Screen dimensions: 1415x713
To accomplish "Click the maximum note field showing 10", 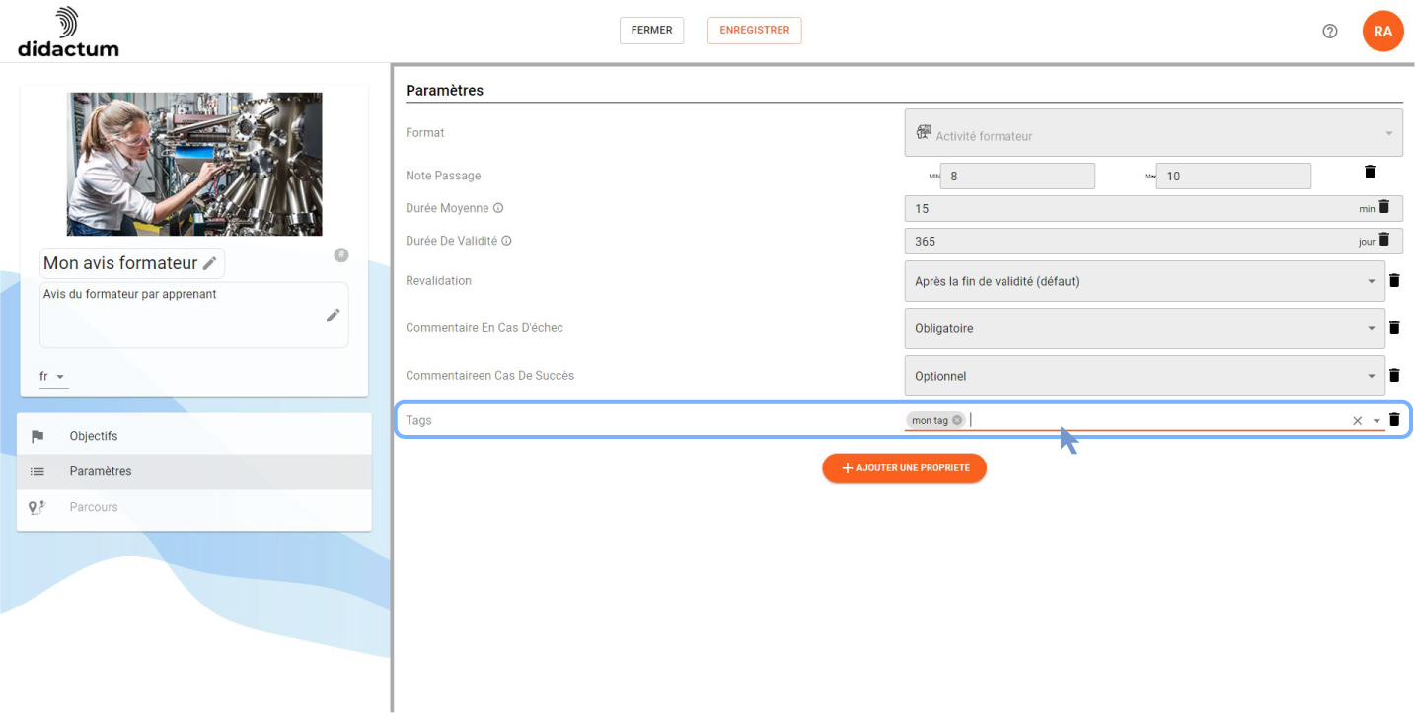I will [1233, 177].
